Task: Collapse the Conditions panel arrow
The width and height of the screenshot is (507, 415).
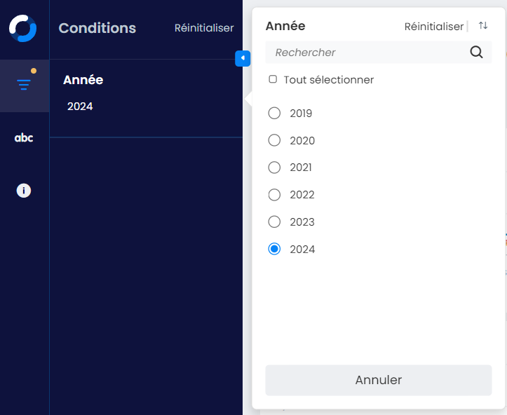Action: (x=243, y=58)
